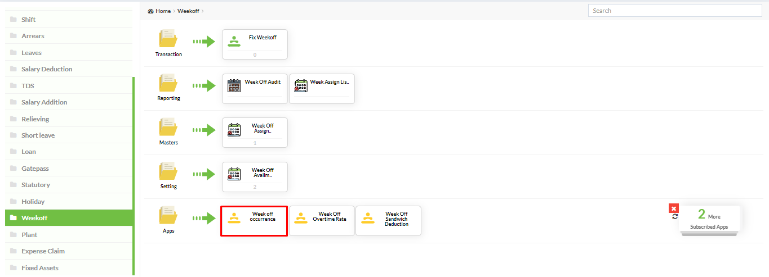
Task: Select TDS in the sidebar
Action: (x=69, y=85)
